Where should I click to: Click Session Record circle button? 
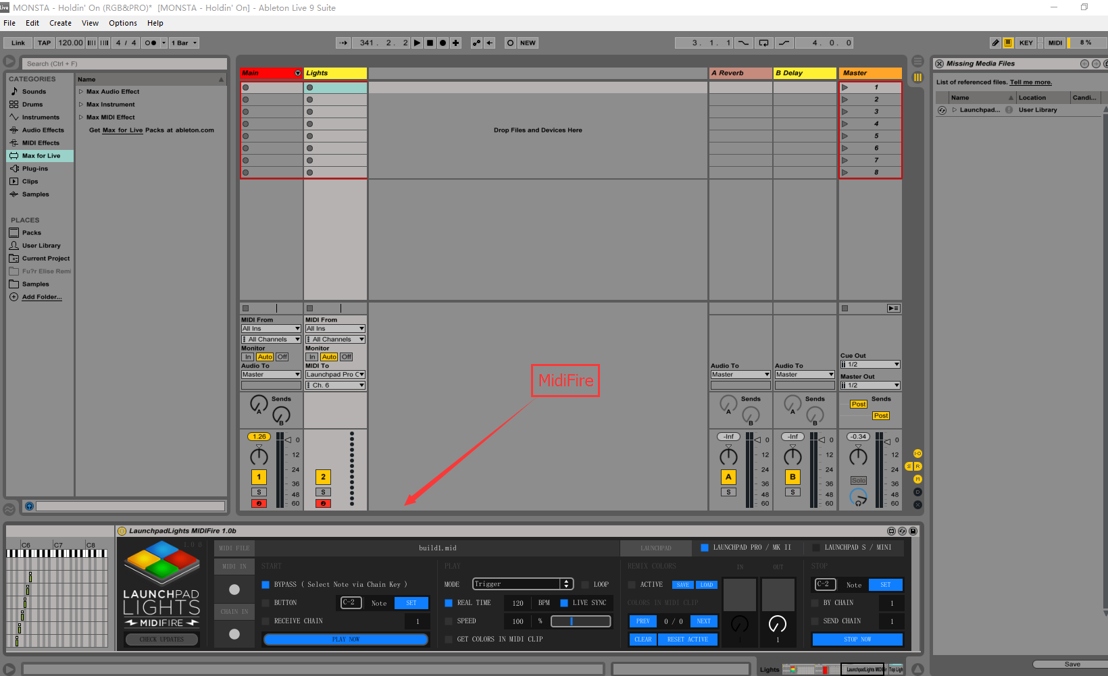click(x=510, y=43)
